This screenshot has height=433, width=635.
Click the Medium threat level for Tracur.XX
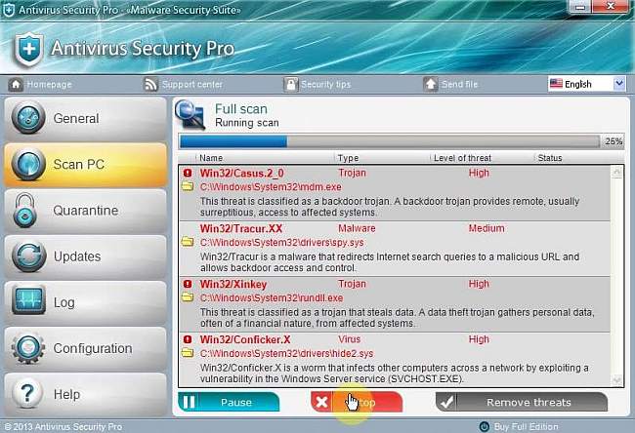click(x=487, y=228)
